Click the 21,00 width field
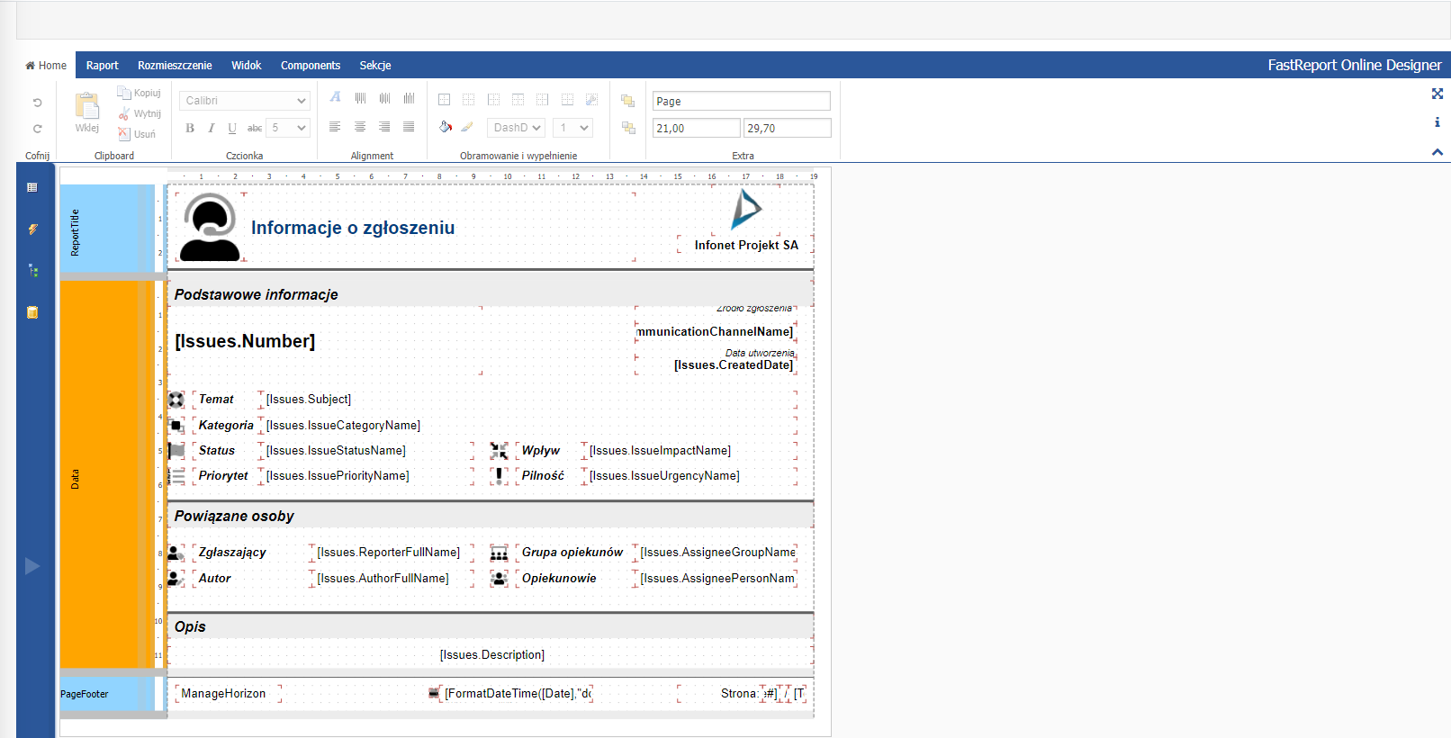 point(696,128)
